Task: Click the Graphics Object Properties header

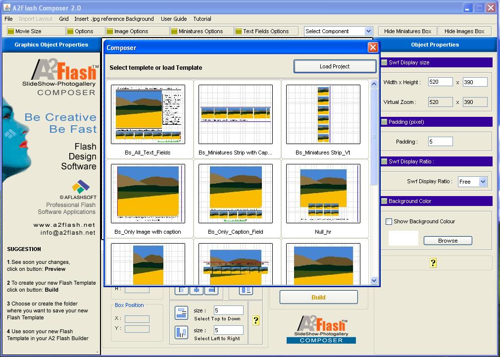Action: point(51,45)
